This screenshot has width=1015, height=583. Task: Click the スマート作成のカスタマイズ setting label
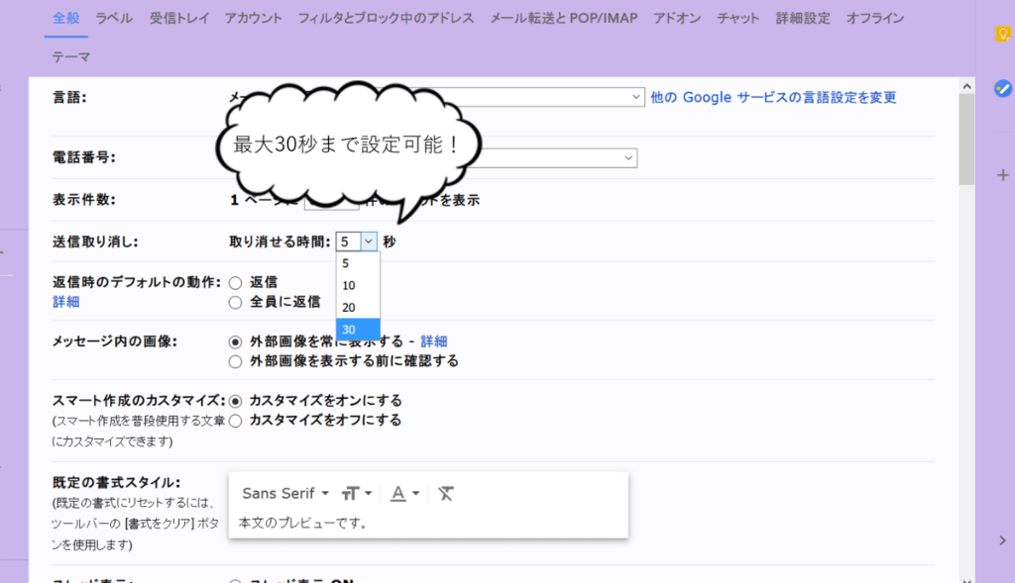pyautogui.click(x=139, y=400)
